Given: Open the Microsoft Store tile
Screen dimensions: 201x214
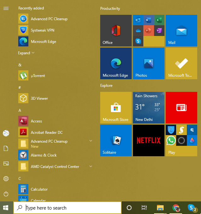Looking at the screenshot, I should coord(116,108).
